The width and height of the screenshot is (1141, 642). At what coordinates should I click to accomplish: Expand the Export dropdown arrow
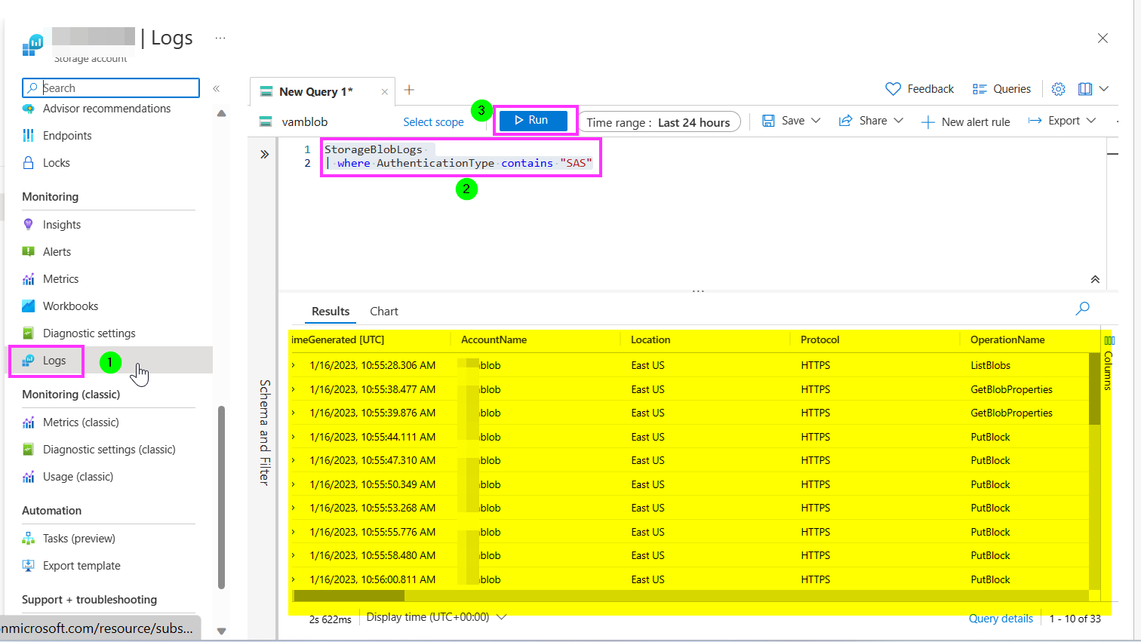1091,121
